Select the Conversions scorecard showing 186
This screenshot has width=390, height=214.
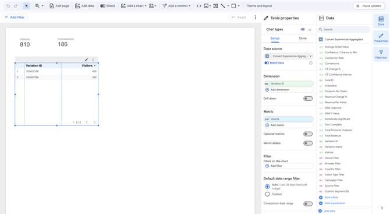click(66, 43)
